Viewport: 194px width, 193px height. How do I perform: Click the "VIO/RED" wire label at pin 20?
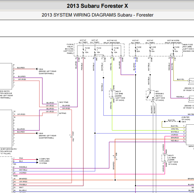point(23,173)
